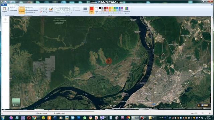Open the Outline (Контур) dropdown

pyautogui.click(x=76, y=8)
